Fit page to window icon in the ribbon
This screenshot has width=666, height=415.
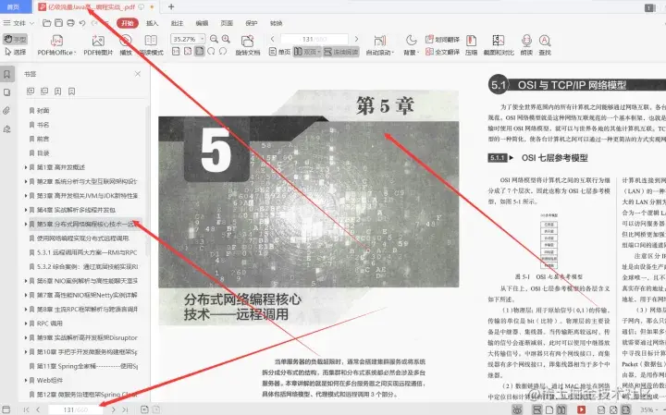pos(188,52)
